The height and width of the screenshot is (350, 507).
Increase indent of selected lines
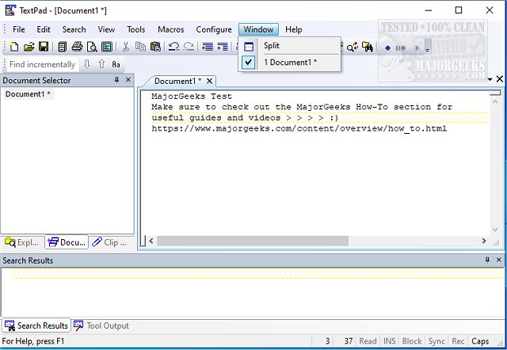click(x=223, y=48)
